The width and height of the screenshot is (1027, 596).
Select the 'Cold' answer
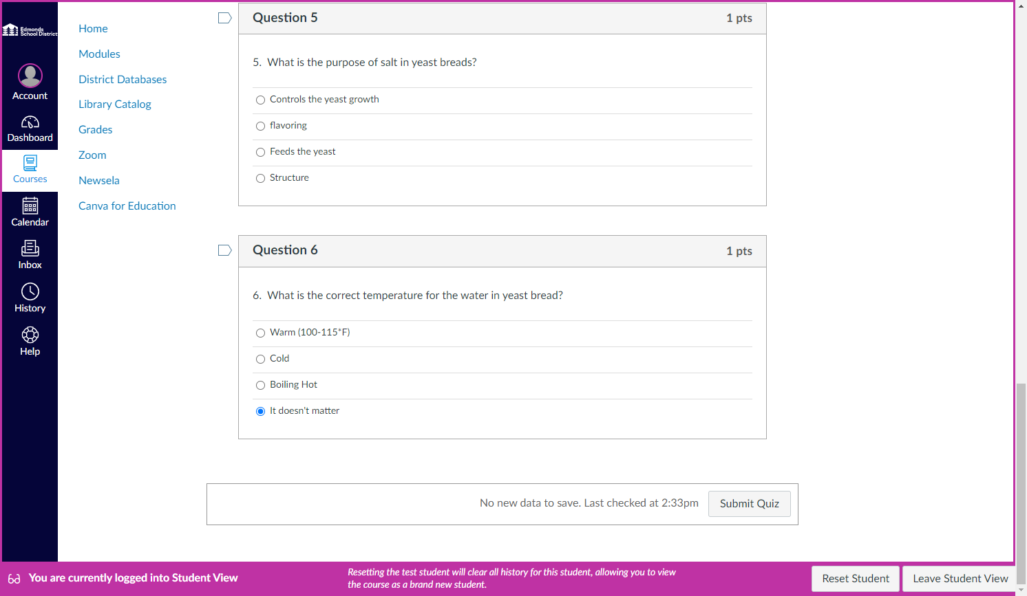pyautogui.click(x=260, y=360)
